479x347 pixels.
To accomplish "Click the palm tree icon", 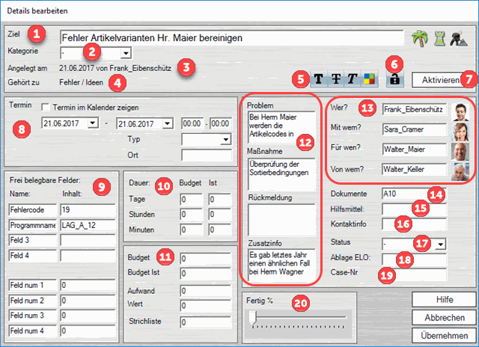I will click(x=419, y=38).
